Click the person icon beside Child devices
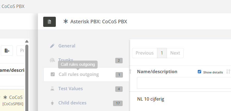 [x=52, y=103]
